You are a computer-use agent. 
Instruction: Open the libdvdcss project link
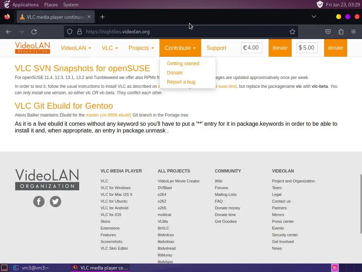click(x=165, y=235)
